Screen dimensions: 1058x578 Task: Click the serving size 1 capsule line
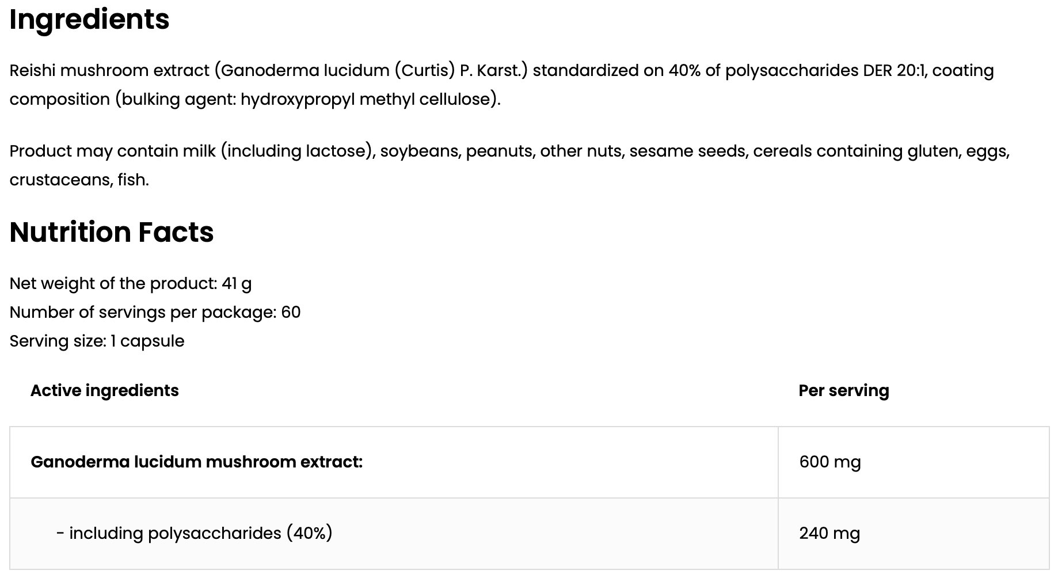(97, 341)
